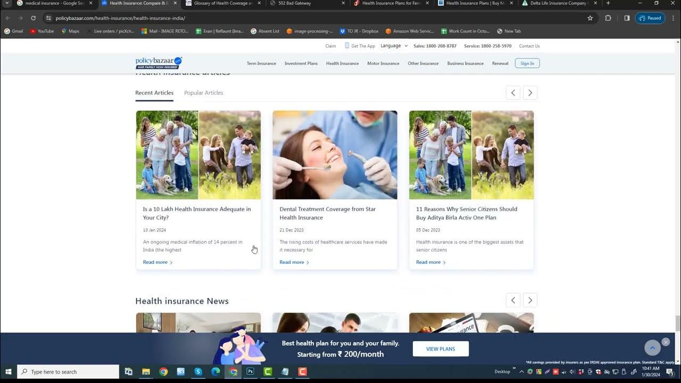Image resolution: width=681 pixels, height=383 pixels.
Task: Open the Renewal menu item
Action: tap(500, 63)
